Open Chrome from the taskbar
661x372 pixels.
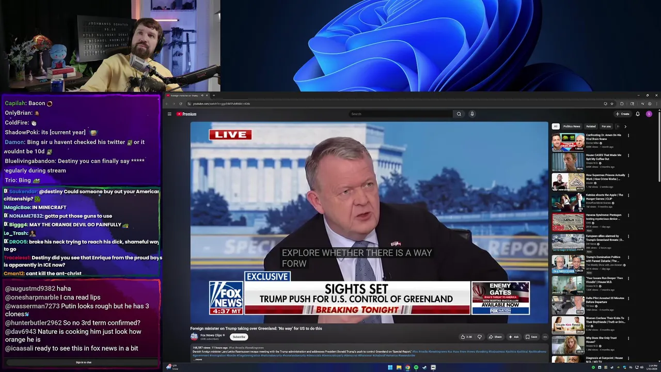coord(407,367)
